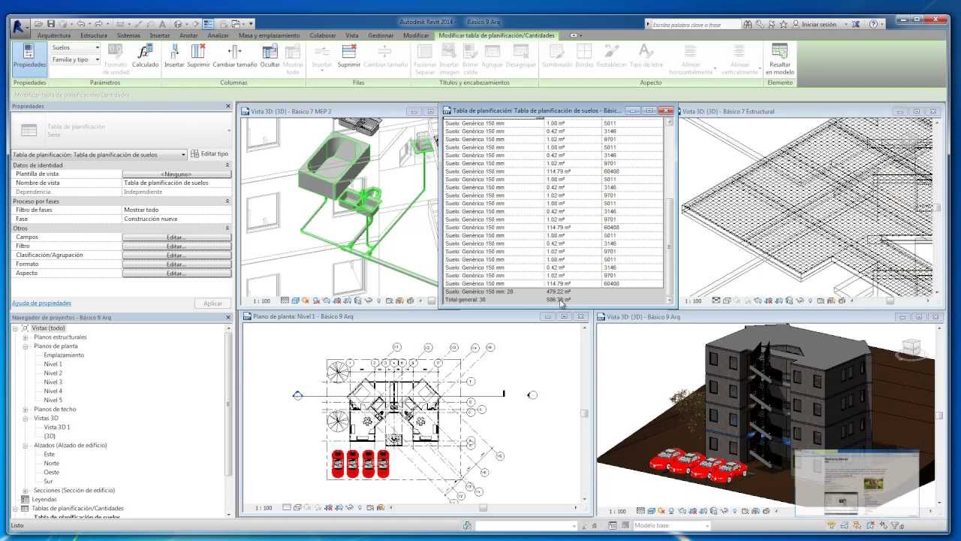Viewport: 961px width, 541px height.
Task: Open the Ayuda de propiedades link
Action: [x=41, y=303]
